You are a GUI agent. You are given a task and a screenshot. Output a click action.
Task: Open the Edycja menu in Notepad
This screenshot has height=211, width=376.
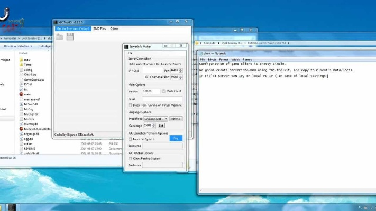click(x=212, y=59)
